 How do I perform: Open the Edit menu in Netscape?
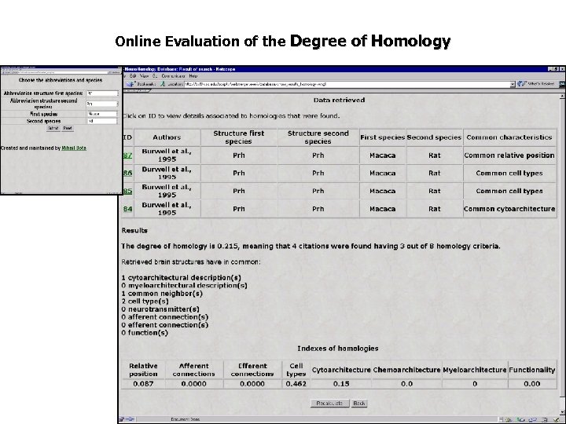(133, 76)
